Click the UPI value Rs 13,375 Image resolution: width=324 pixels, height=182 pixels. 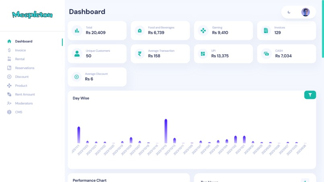[220, 56]
